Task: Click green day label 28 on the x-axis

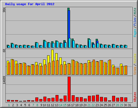Action: [117, 105]
